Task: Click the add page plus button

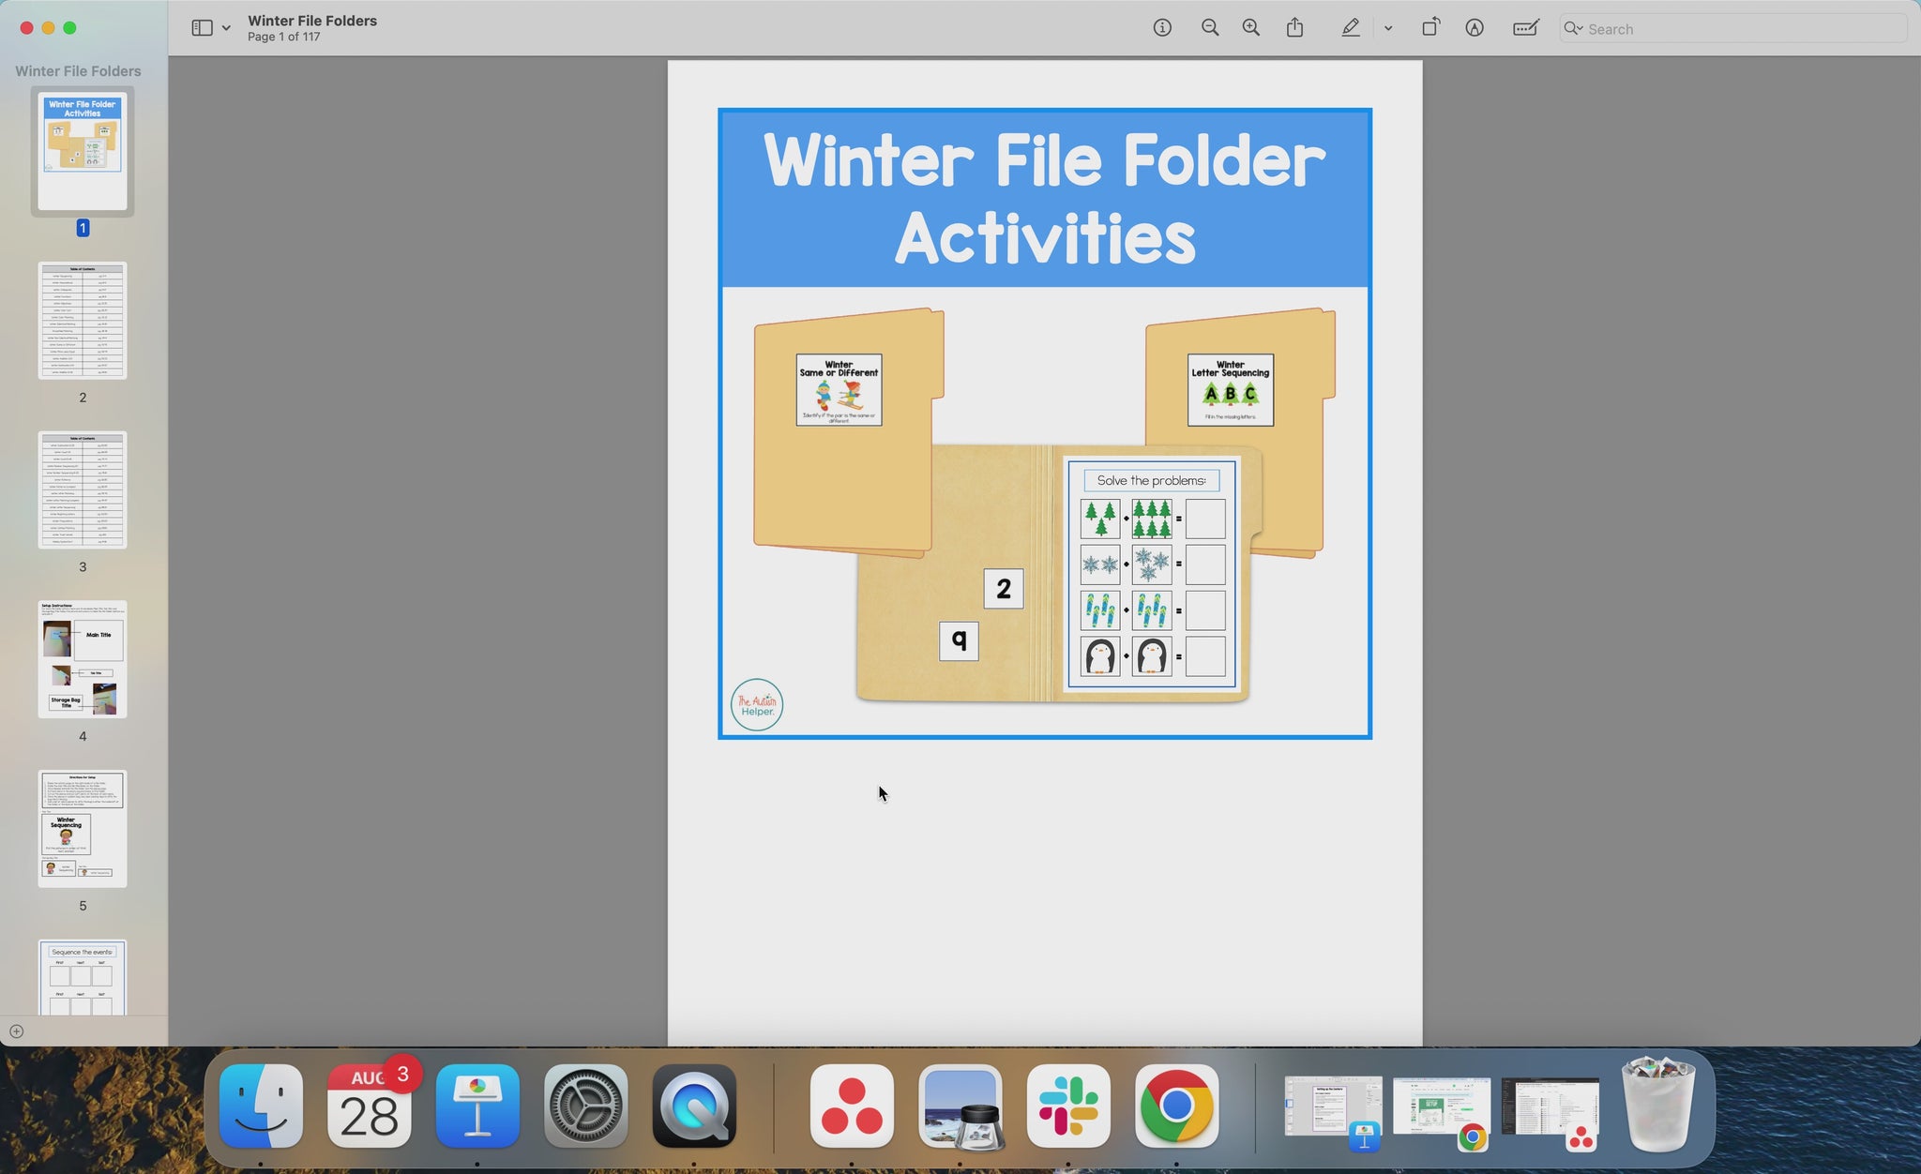Action: [x=16, y=1031]
